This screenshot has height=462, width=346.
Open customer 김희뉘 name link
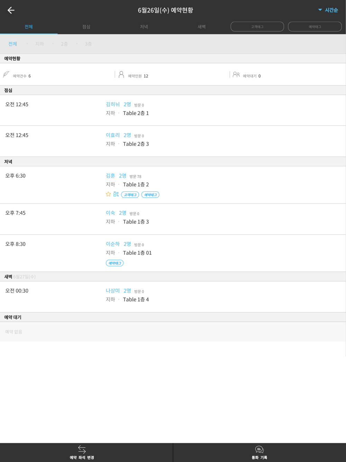coord(113,104)
